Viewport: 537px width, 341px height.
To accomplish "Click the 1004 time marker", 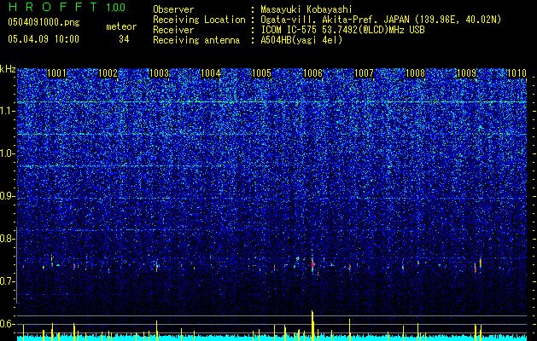I will pyautogui.click(x=210, y=73).
